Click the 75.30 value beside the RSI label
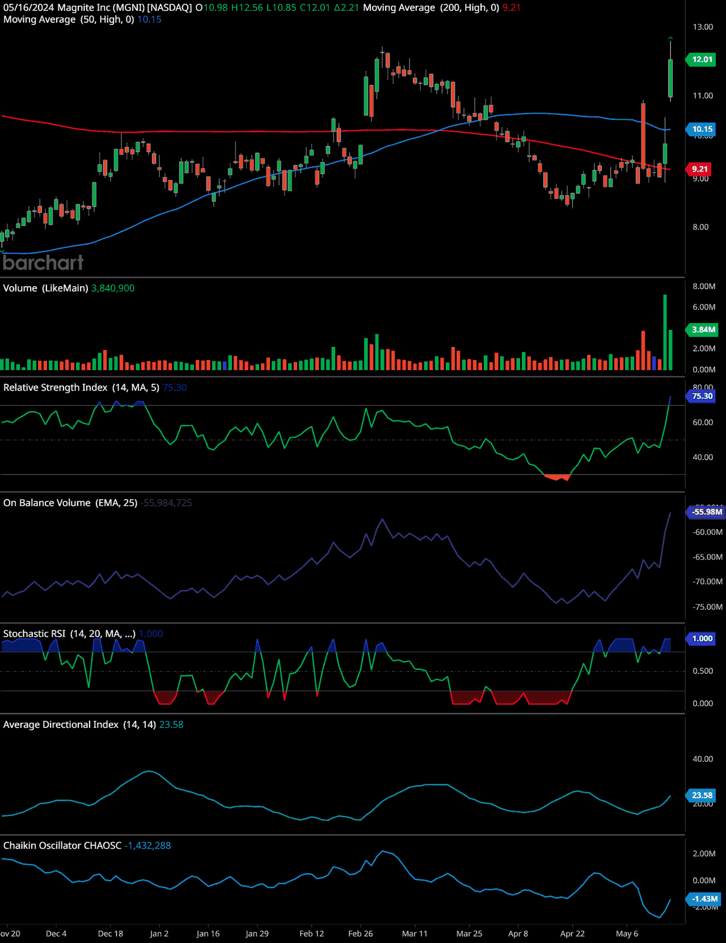 pyautogui.click(x=175, y=388)
